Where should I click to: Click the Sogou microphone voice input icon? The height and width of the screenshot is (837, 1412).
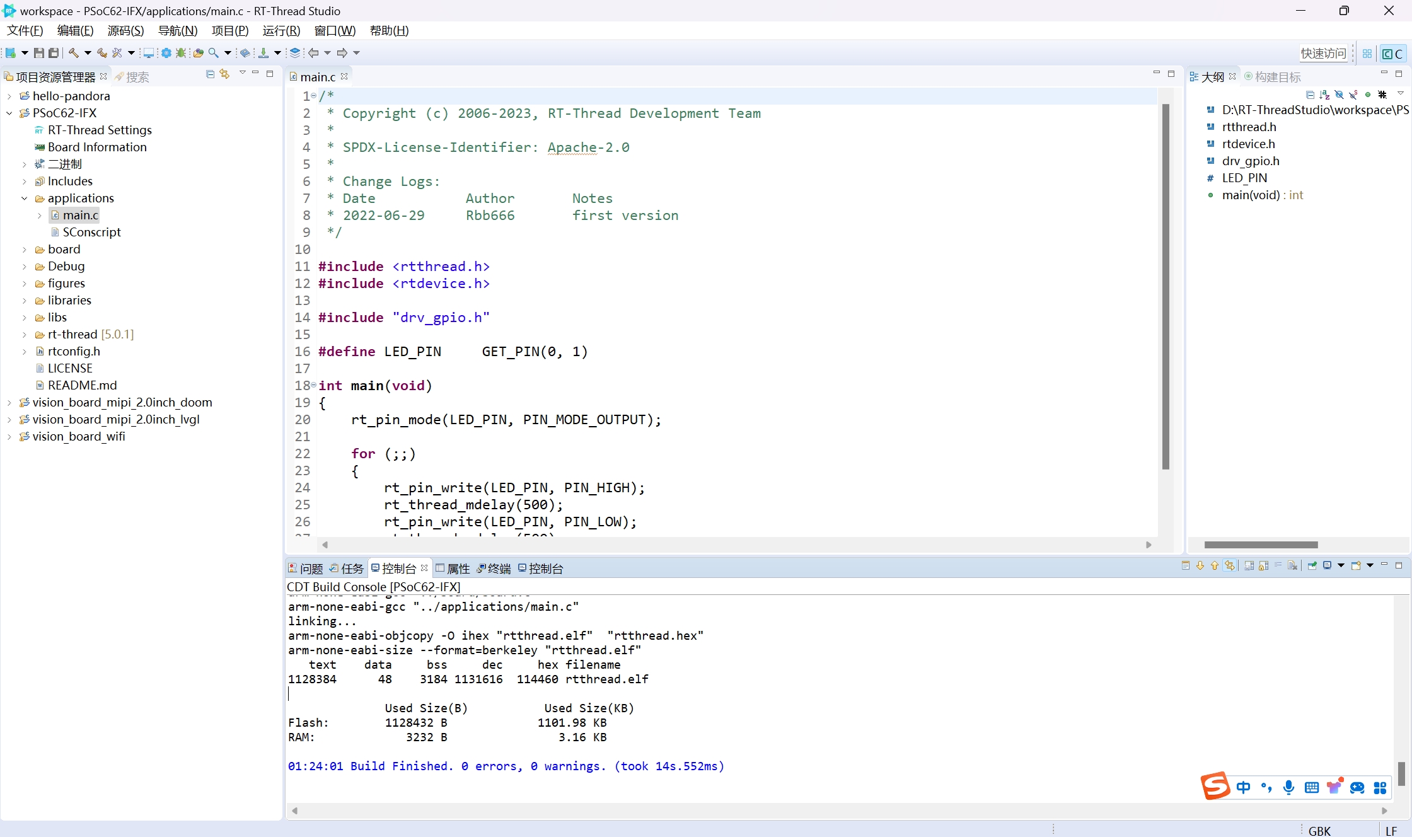tap(1289, 787)
